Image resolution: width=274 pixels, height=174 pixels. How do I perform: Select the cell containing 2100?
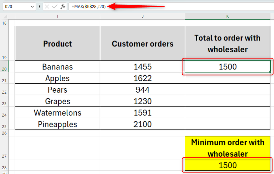pos(142,124)
